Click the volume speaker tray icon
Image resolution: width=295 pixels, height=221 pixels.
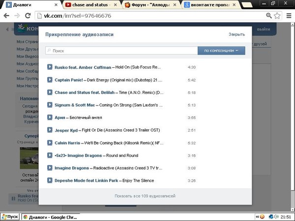(x=276, y=217)
